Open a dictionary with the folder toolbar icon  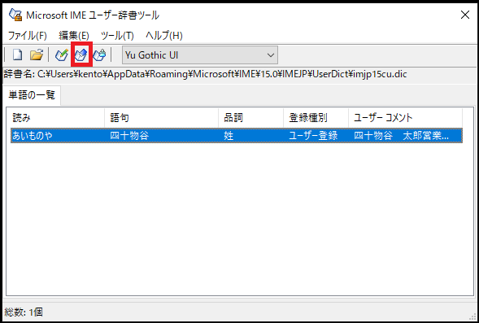[37, 55]
